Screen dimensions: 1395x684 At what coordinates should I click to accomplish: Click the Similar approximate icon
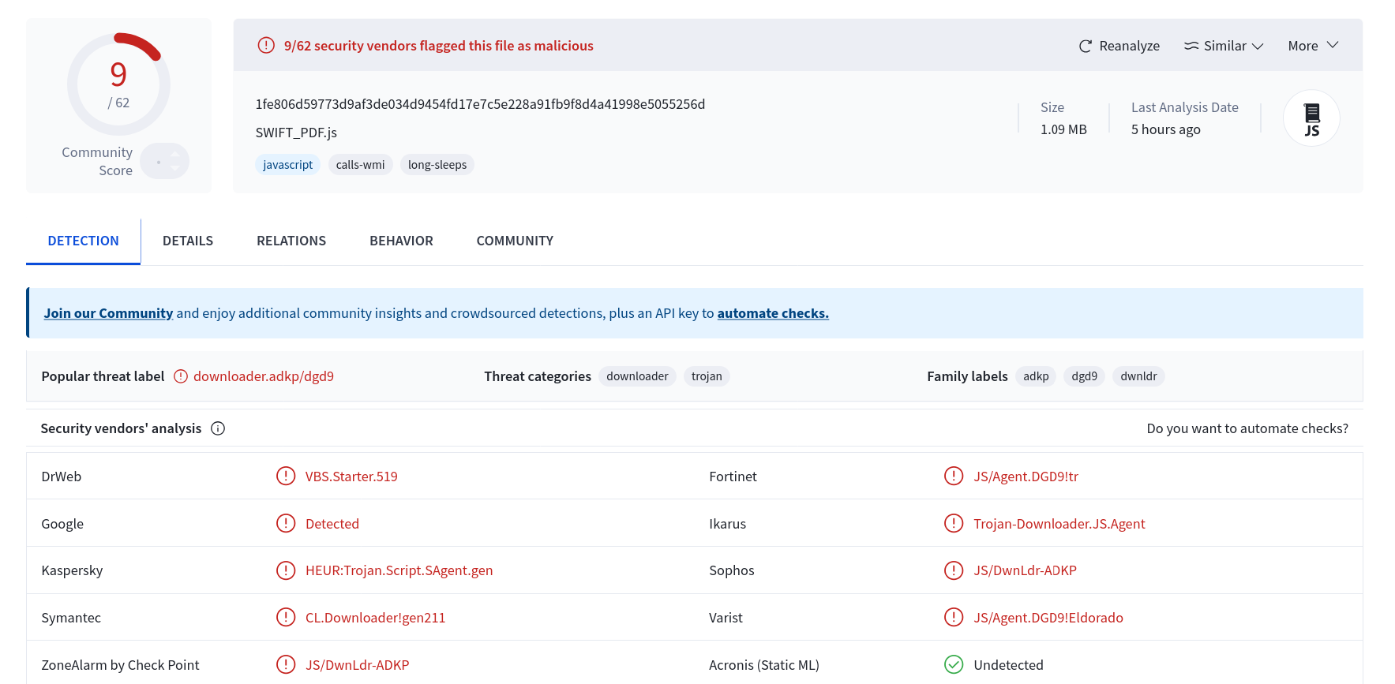click(1191, 46)
